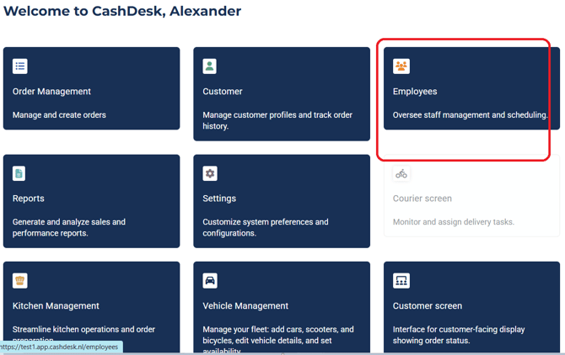
Task: Click 'Manage and create orders' description
Action: pyautogui.click(x=59, y=115)
